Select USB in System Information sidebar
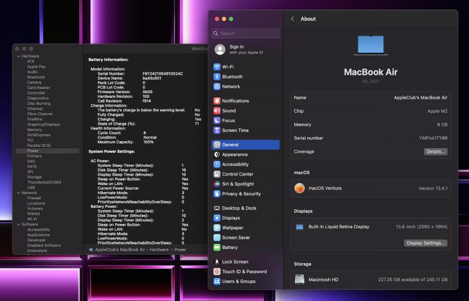Image resolution: width=469 pixels, height=301 pixels. click(31, 188)
